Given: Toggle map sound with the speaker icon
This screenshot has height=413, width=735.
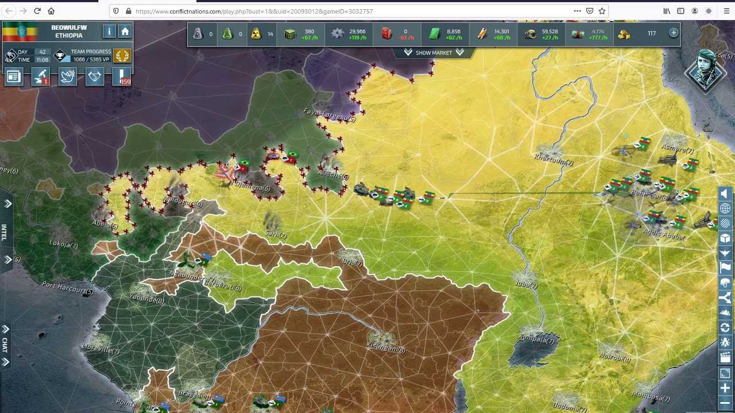Looking at the screenshot, I should point(725,193).
